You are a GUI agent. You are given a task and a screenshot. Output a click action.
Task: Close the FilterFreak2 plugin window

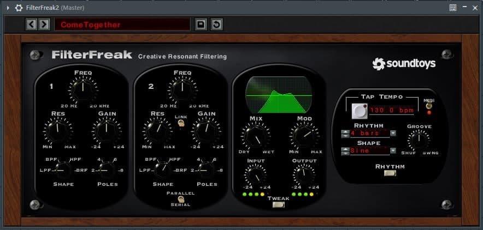pos(475,8)
